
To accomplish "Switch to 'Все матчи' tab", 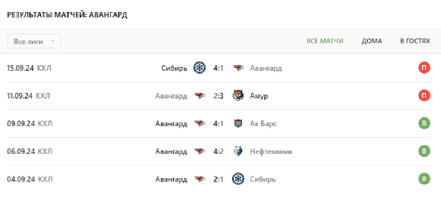I will coord(325,41).
